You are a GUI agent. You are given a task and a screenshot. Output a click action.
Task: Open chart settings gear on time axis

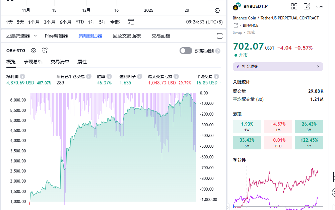pos(217,10)
